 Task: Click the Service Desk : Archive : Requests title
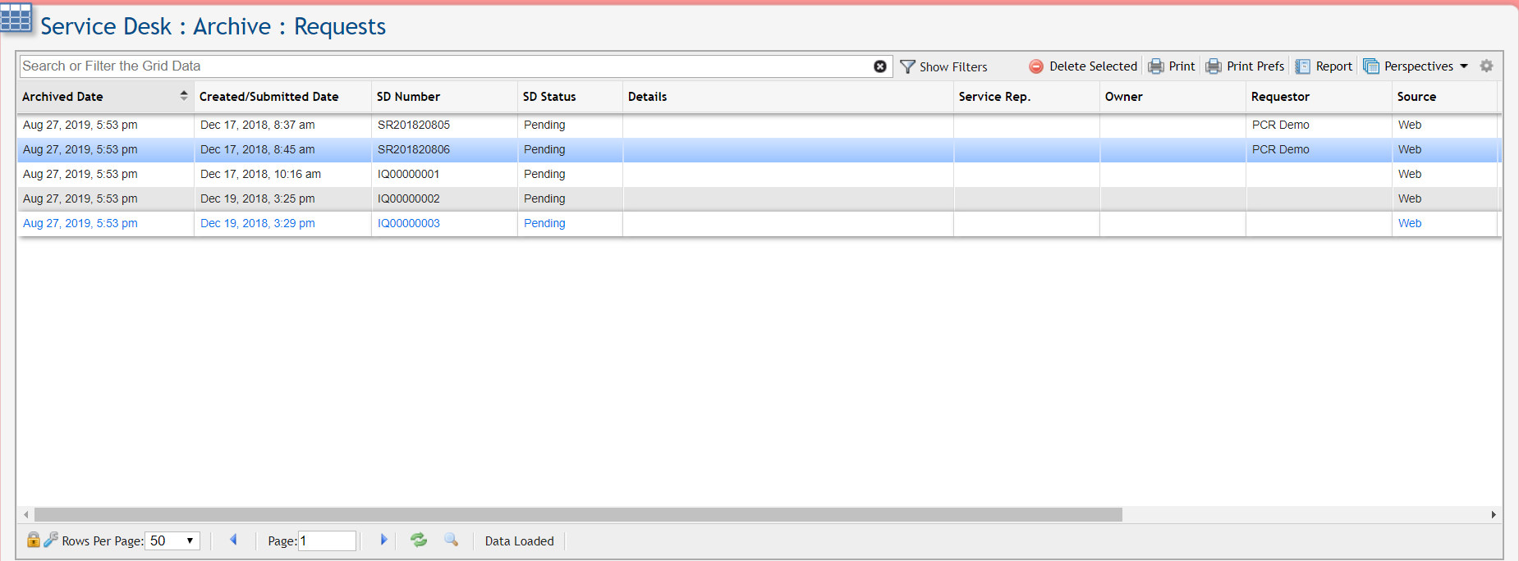(x=213, y=26)
